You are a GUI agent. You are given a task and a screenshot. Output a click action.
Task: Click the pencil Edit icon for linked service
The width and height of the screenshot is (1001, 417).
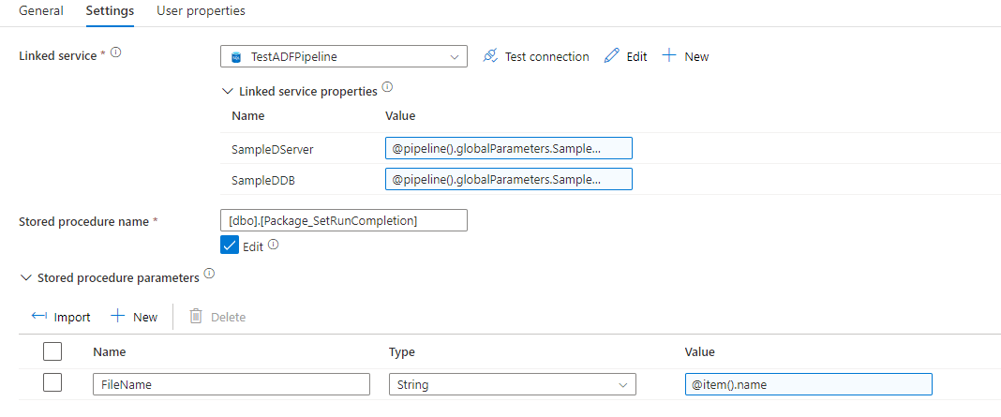[x=612, y=56]
